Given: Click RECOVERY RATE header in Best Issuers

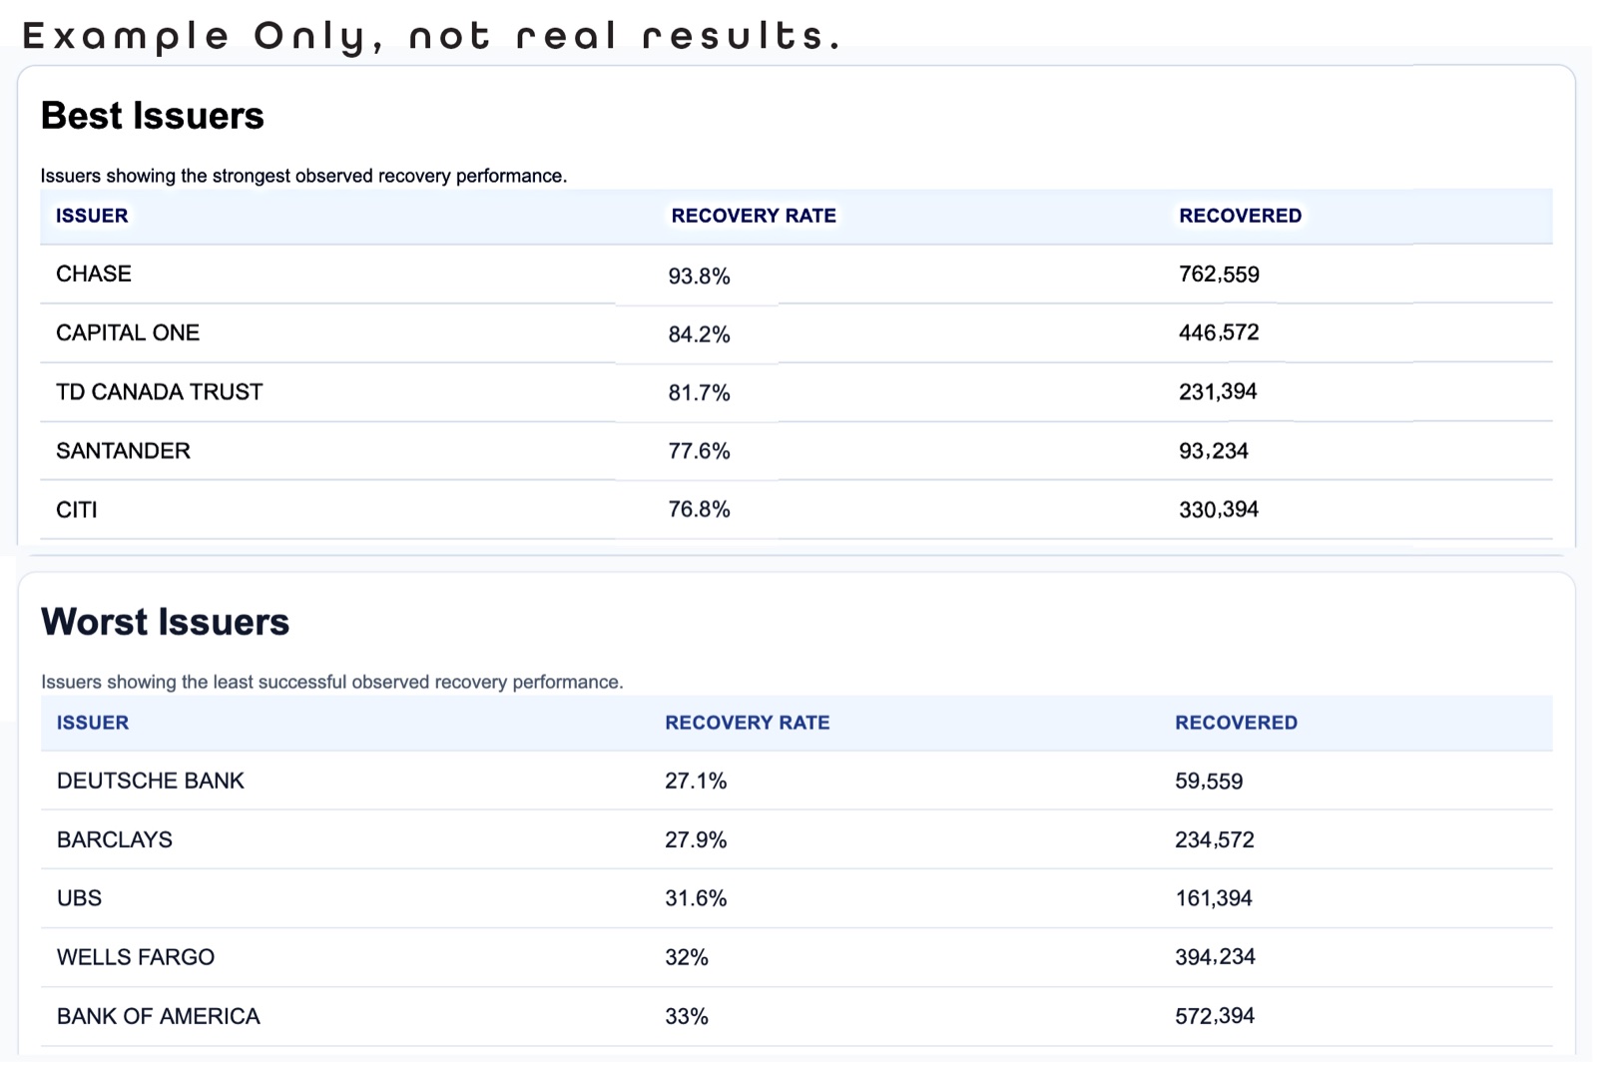Looking at the screenshot, I should coord(754,216).
